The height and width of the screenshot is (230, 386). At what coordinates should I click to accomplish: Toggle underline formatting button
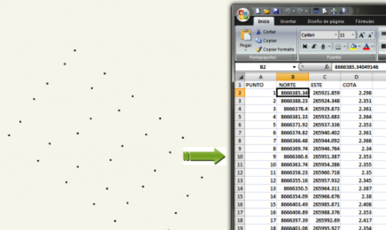(x=323, y=47)
